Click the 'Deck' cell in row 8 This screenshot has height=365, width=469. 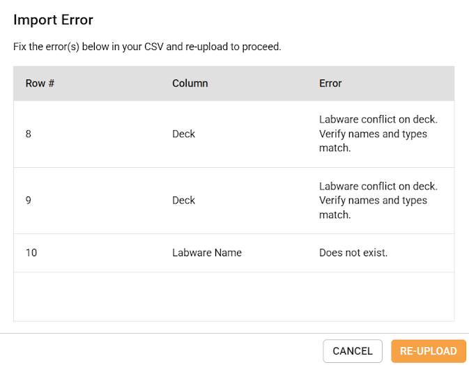click(x=184, y=134)
